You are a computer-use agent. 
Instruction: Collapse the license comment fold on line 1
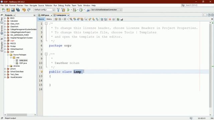click(x=46, y=24)
